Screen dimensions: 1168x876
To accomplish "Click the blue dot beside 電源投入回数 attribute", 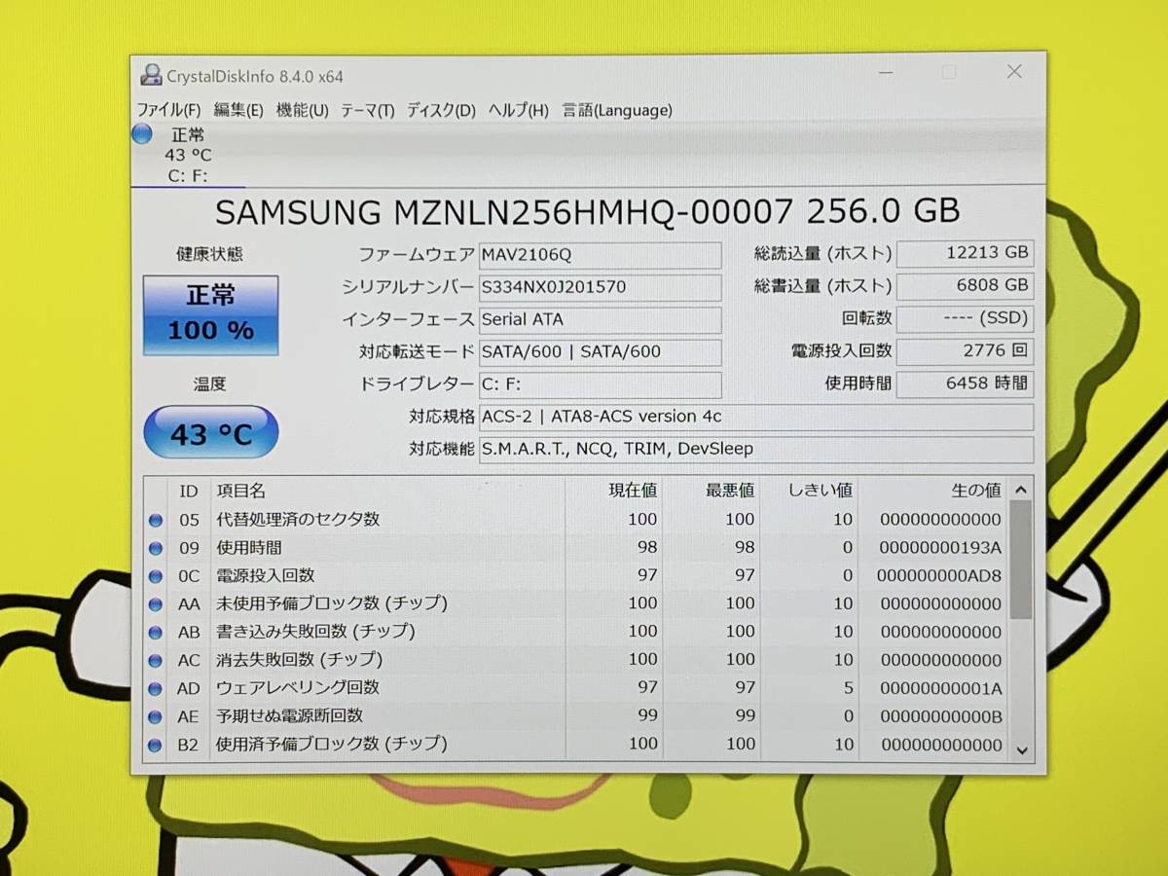I will [156, 575].
